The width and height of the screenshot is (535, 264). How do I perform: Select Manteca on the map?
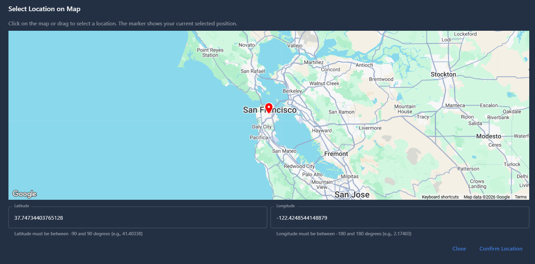tap(455, 105)
